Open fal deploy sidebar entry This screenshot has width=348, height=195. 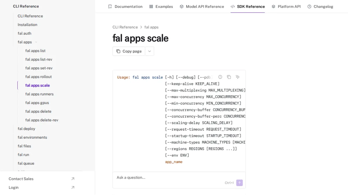pyautogui.click(x=26, y=129)
